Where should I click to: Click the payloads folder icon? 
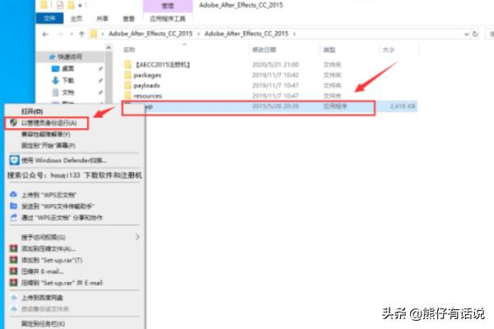coord(128,86)
